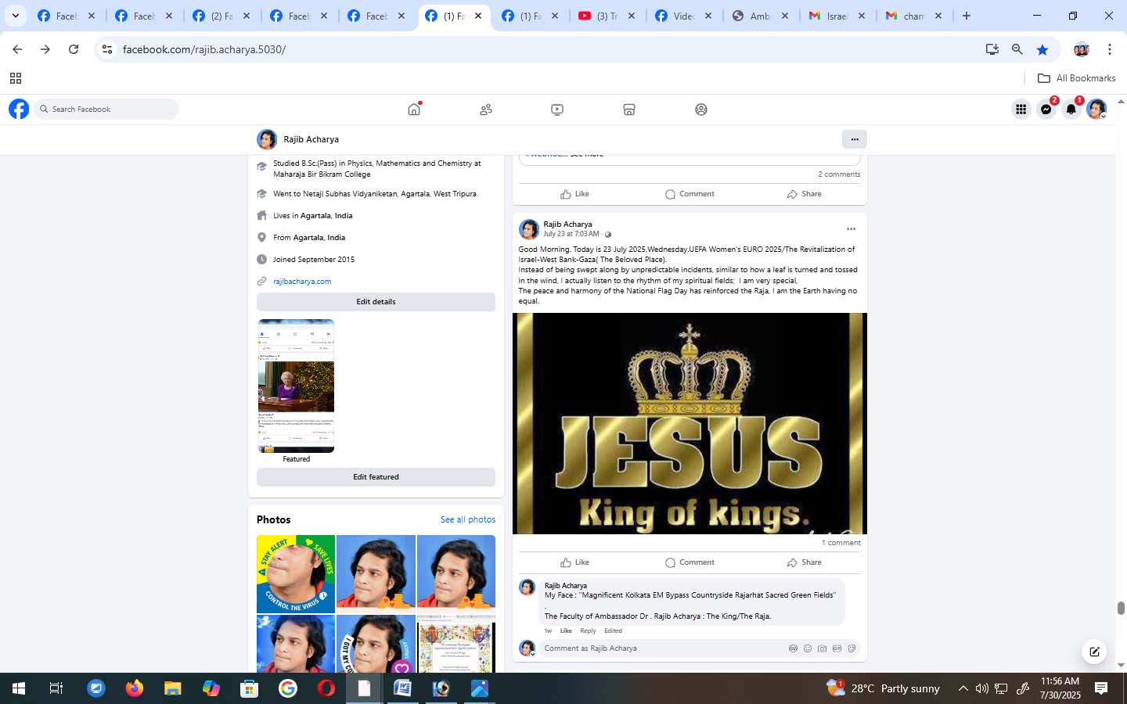Click the page vertical scrollbar thumb
The image size is (1127, 704).
pos(1121,609)
